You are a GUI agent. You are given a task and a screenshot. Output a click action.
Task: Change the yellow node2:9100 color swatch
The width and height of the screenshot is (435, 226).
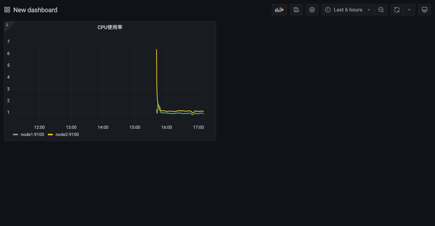pos(50,135)
